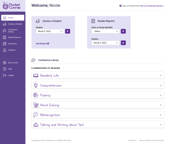Click the Fluency icon
This screenshot has height=144, width=170.
(36, 95)
